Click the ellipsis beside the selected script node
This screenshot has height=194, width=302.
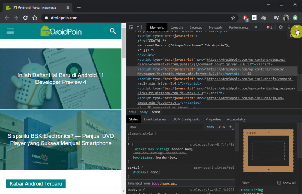[x=129, y=69]
